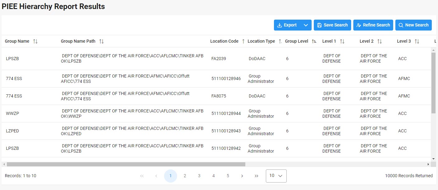Start a New Search

click(413, 25)
